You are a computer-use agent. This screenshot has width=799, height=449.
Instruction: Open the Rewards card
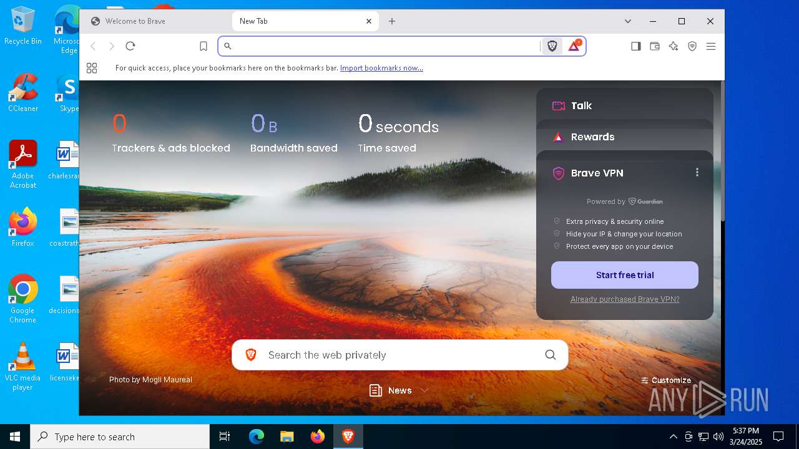tap(624, 137)
